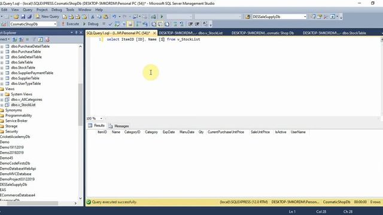Select the CricketAcademyDb database
Screen dimensions: 383x215
15,137
